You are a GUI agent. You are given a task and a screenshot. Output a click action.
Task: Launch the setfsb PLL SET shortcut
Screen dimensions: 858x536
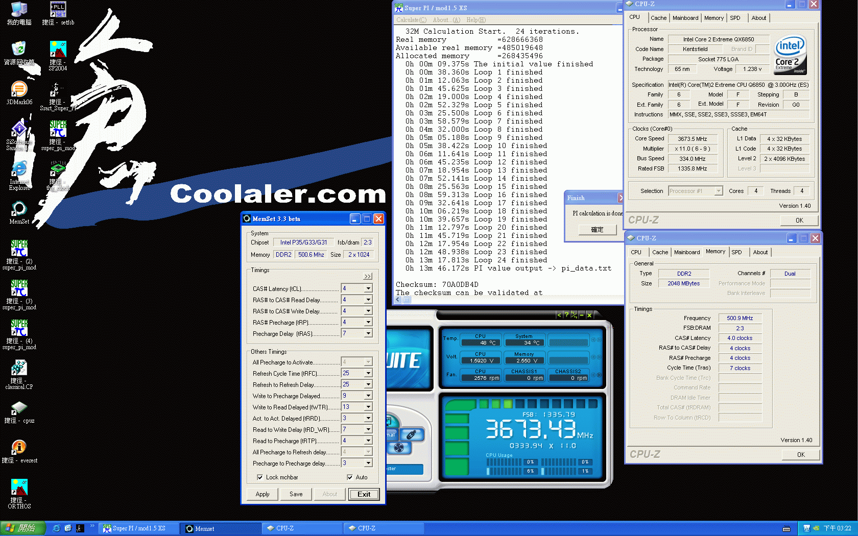(58, 13)
